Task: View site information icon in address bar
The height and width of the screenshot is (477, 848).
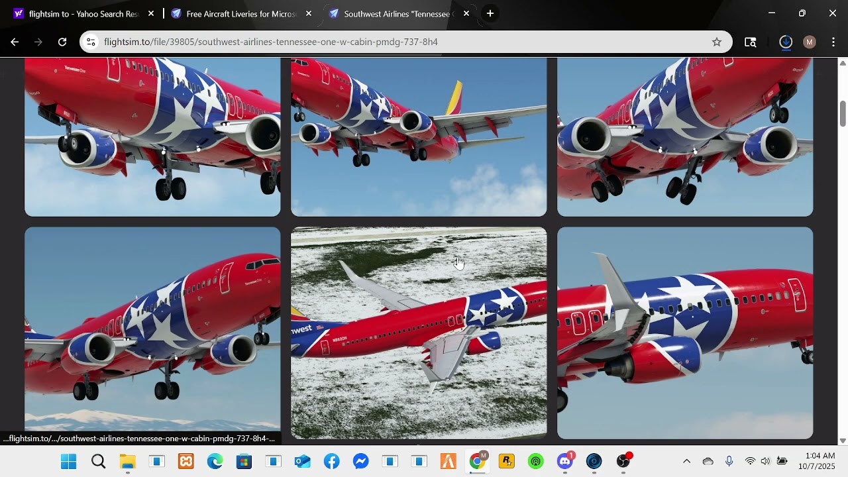Action: coord(91,42)
